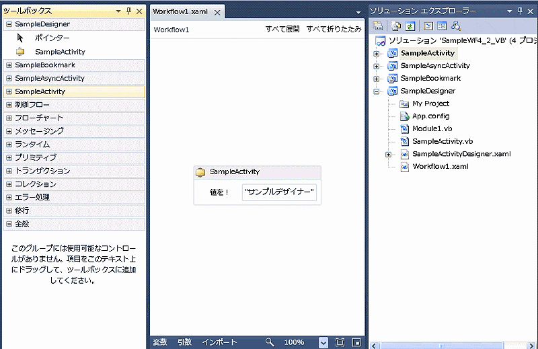
Task: Click the Workflow1.xaml file icon in tree
Action: click(x=405, y=167)
